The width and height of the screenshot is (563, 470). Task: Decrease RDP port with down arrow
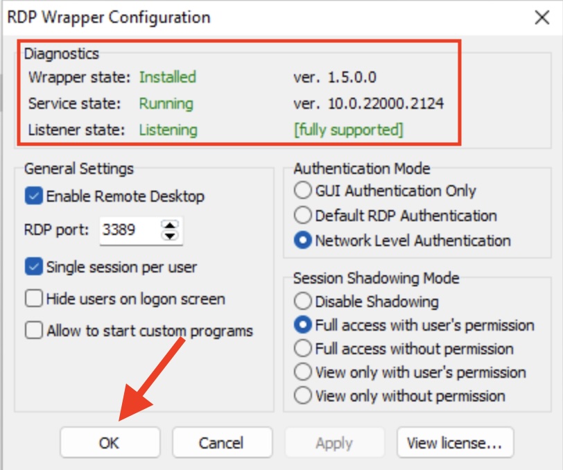coord(170,236)
